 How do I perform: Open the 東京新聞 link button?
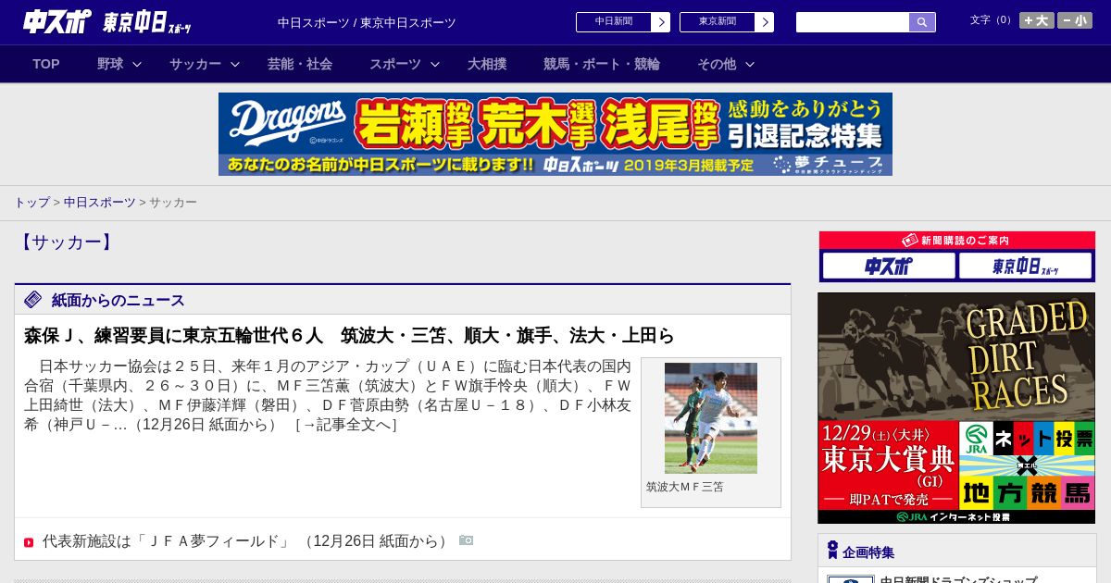[718, 22]
